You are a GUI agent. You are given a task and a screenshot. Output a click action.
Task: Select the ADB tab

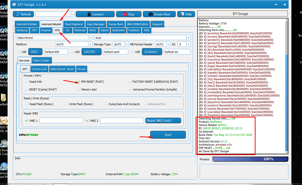(146, 30)
